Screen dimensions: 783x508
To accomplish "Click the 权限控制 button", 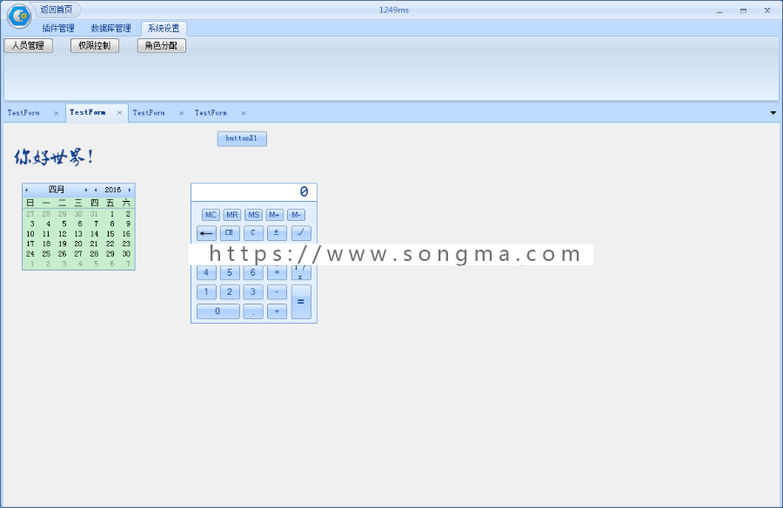I will [x=95, y=45].
